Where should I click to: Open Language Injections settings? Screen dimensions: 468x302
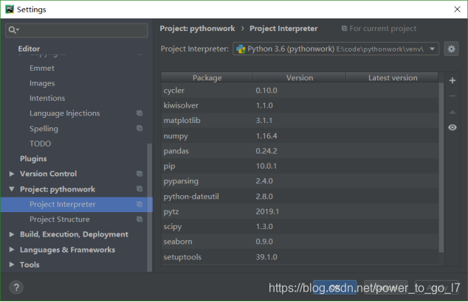point(65,113)
